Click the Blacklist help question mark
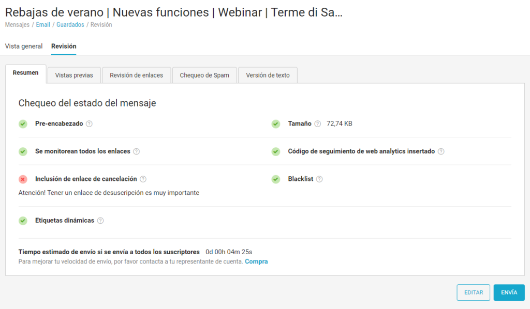 coord(319,179)
